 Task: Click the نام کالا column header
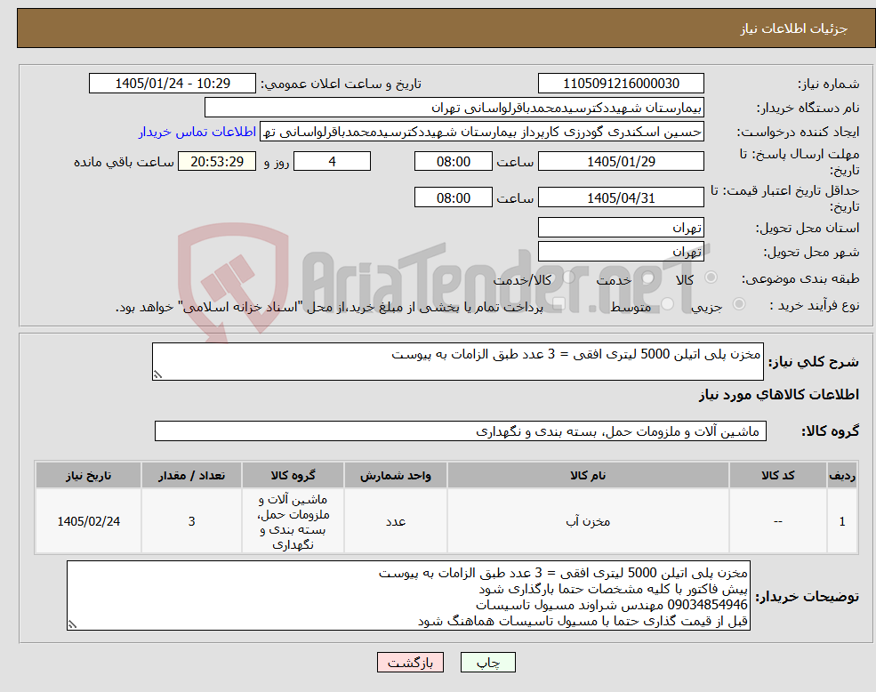click(588, 475)
